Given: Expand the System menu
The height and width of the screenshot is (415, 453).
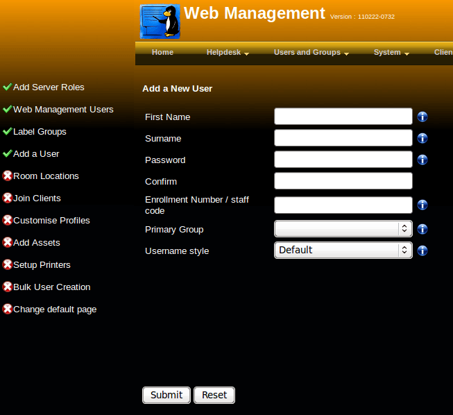Looking at the screenshot, I should click(391, 52).
